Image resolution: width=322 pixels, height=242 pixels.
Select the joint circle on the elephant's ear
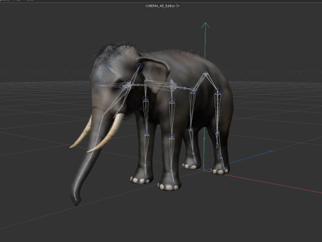(x=140, y=66)
